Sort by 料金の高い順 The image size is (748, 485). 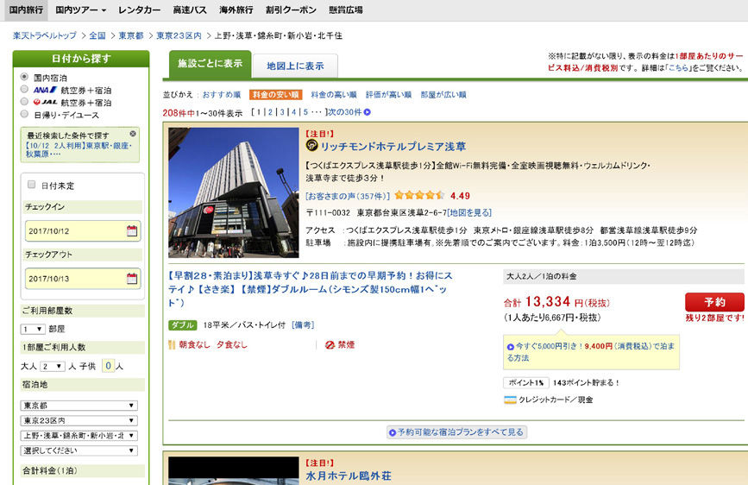coord(334,95)
